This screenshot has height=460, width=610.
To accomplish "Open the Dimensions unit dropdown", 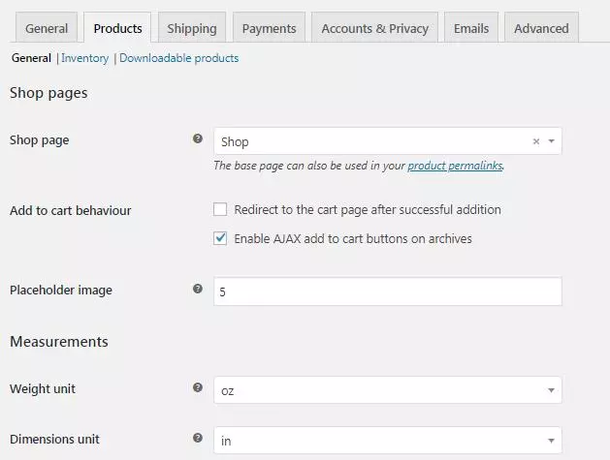I will [x=388, y=441].
